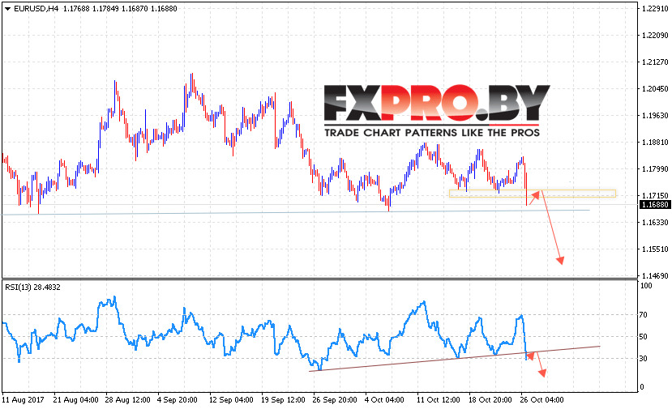Select price scale level 1.18810
The height and width of the screenshot is (409, 672).
point(655,143)
